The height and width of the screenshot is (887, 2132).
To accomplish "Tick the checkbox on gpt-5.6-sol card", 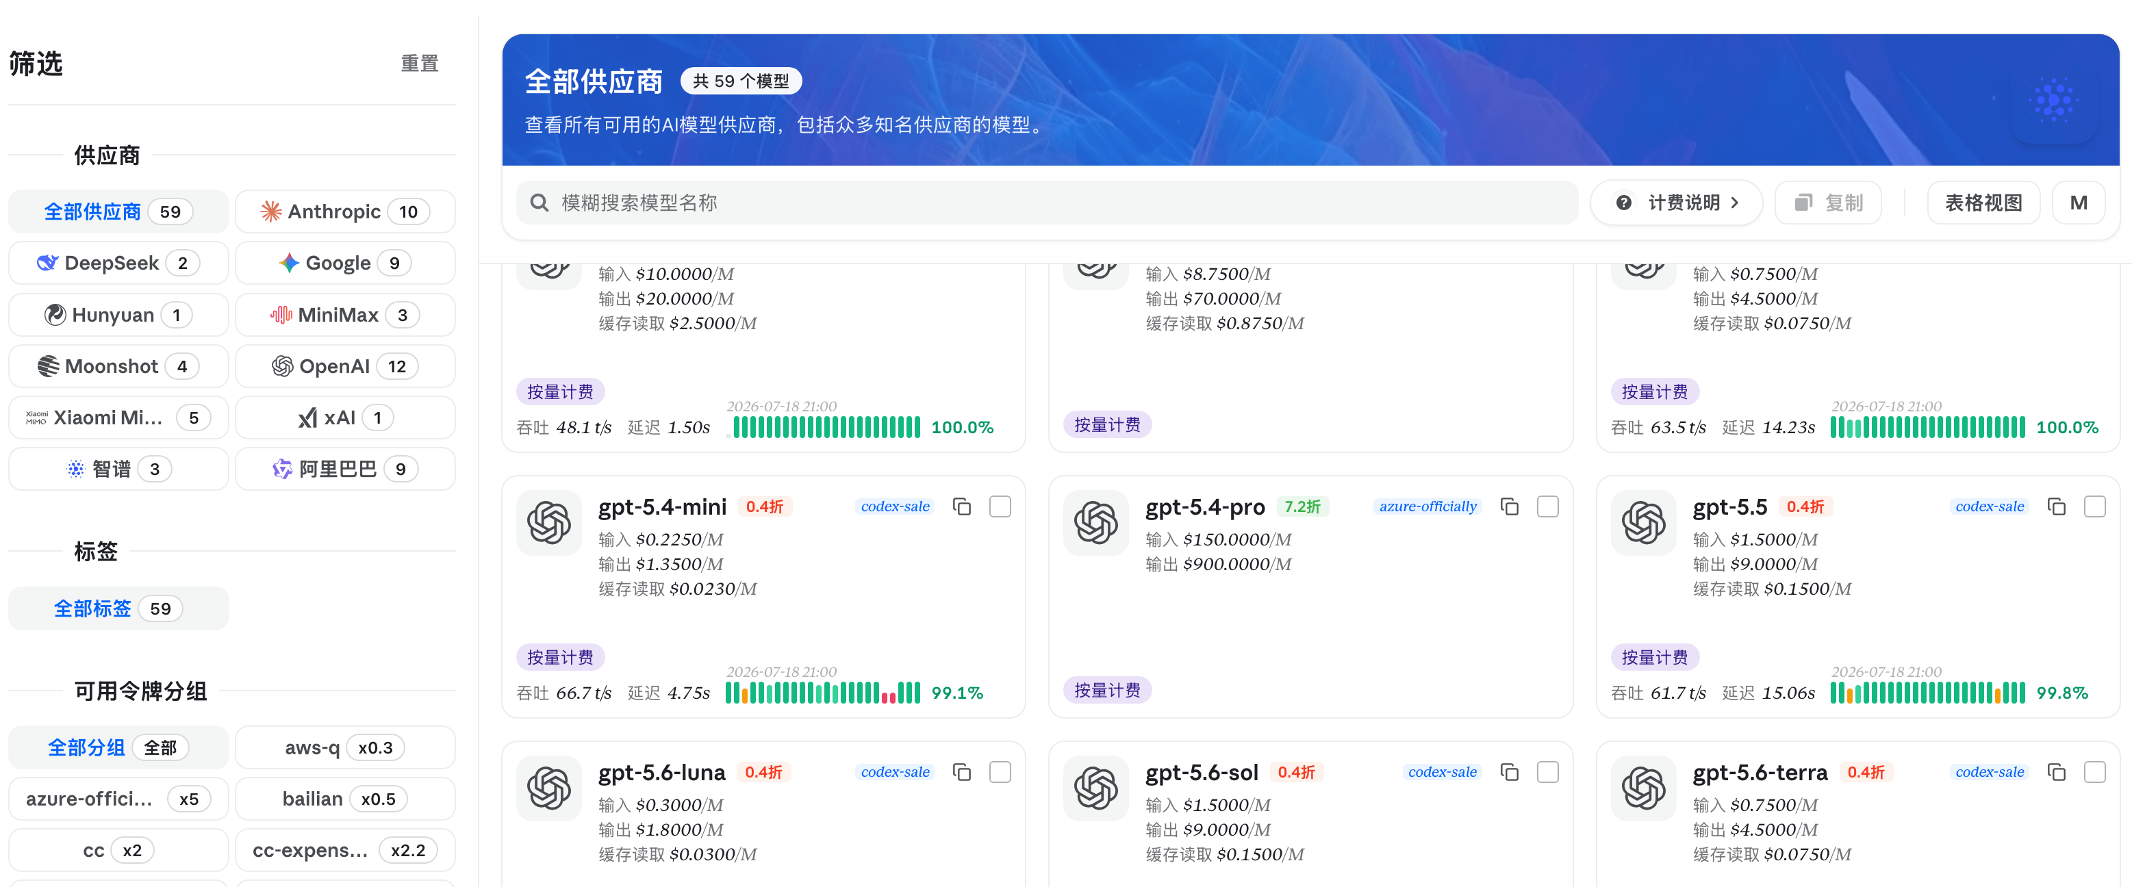I will pos(1548,772).
